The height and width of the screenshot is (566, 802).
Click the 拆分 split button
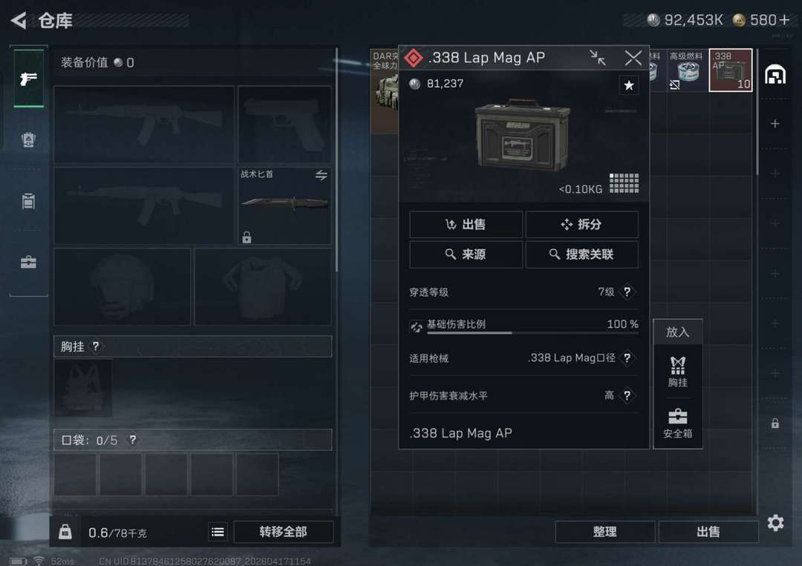pyautogui.click(x=581, y=224)
